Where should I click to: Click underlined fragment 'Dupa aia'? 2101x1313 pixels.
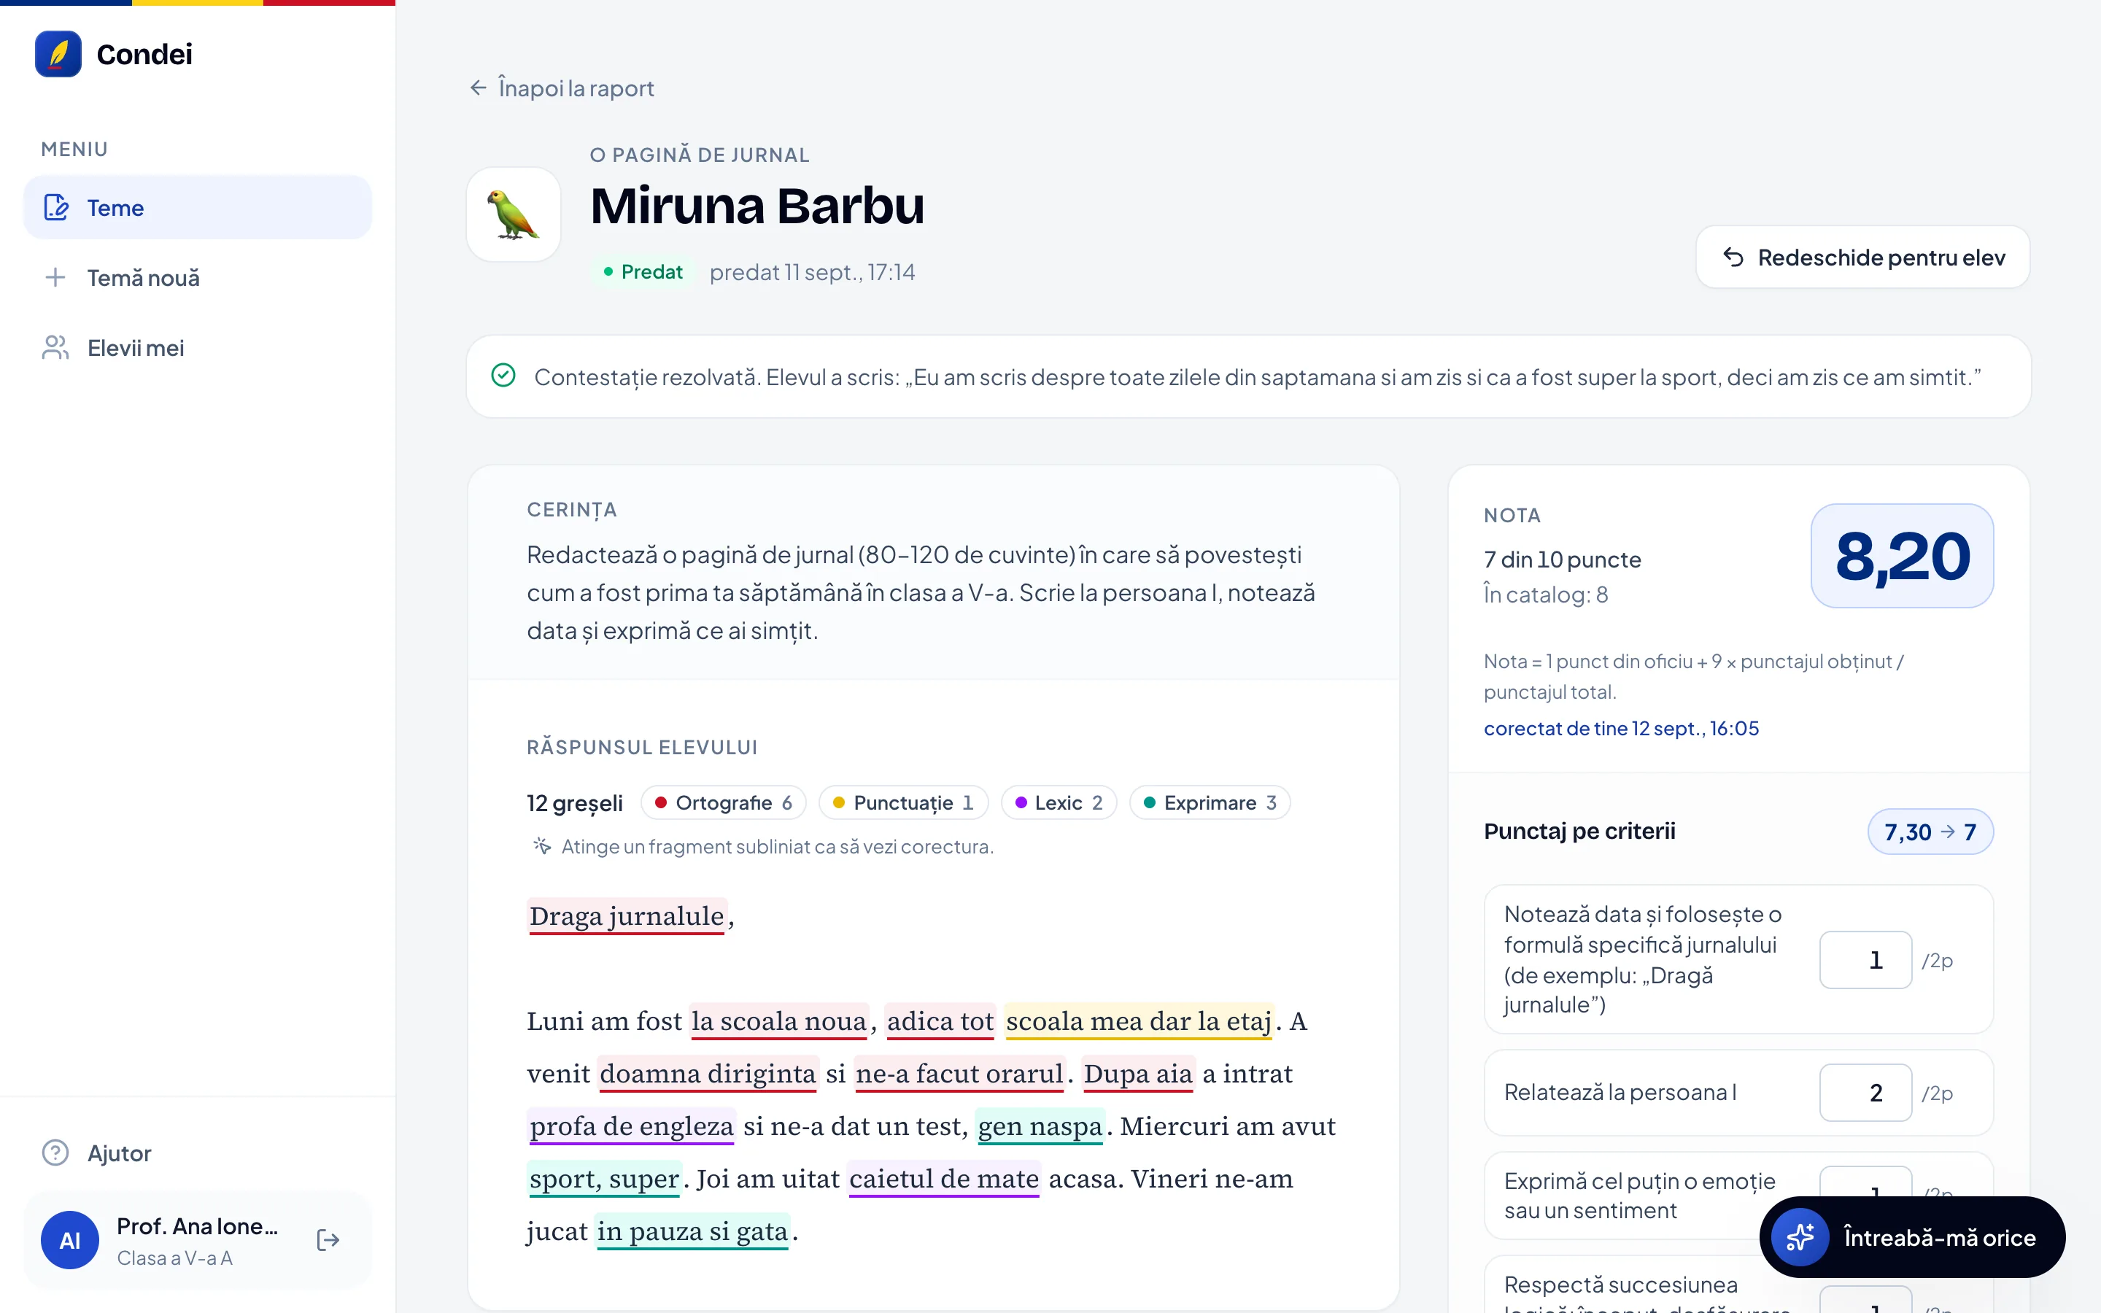point(1138,1073)
